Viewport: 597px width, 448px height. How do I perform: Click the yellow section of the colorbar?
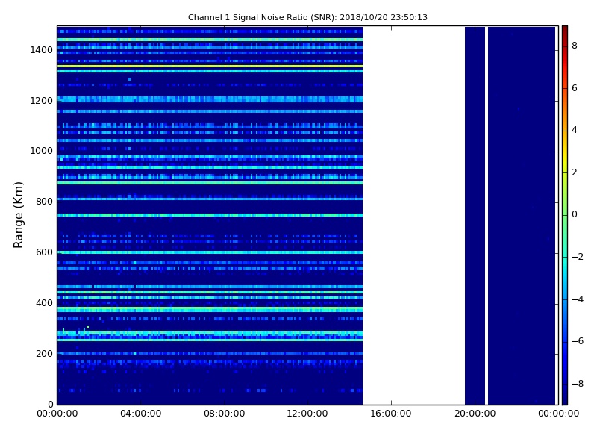point(565,160)
